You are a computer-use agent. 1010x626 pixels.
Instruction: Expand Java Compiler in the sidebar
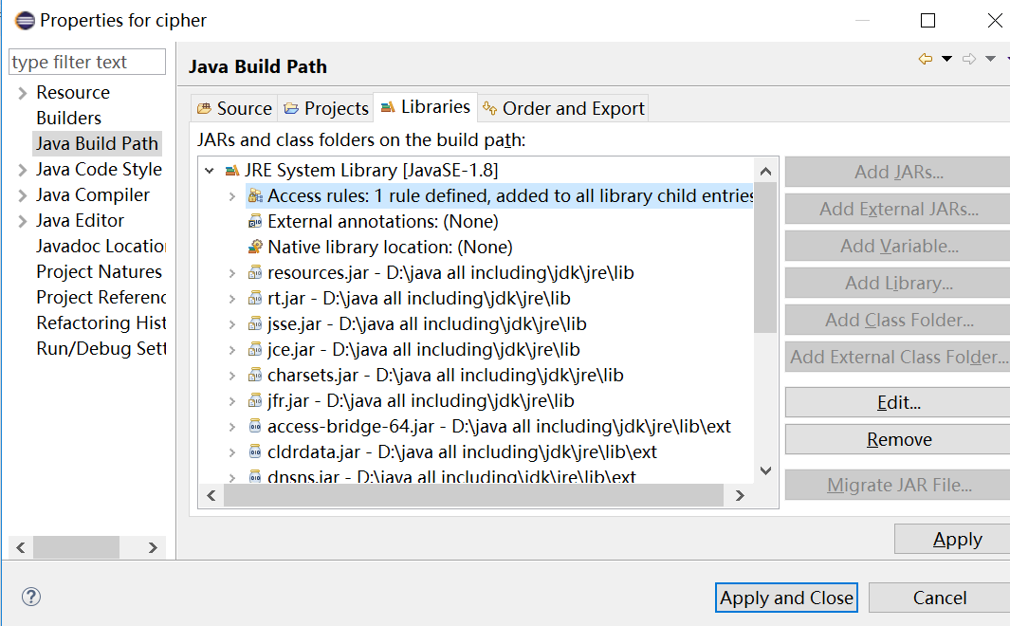click(x=23, y=195)
